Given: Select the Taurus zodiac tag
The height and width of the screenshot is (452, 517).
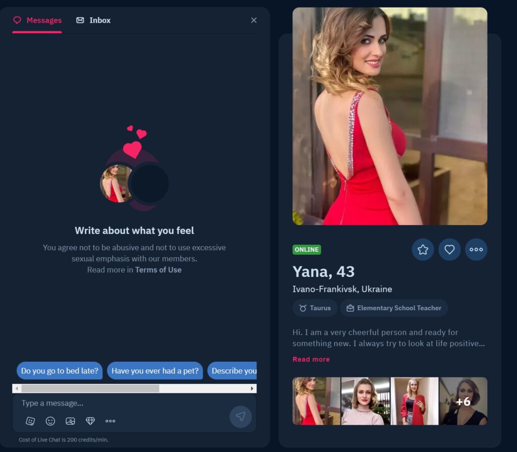Looking at the screenshot, I should click(x=315, y=308).
